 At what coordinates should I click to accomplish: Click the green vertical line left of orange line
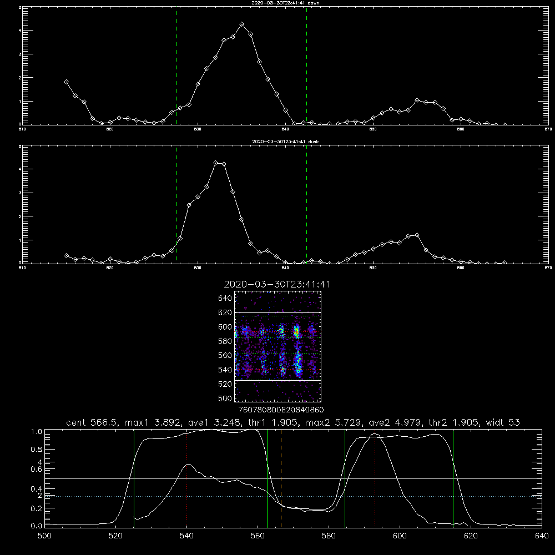point(268,478)
